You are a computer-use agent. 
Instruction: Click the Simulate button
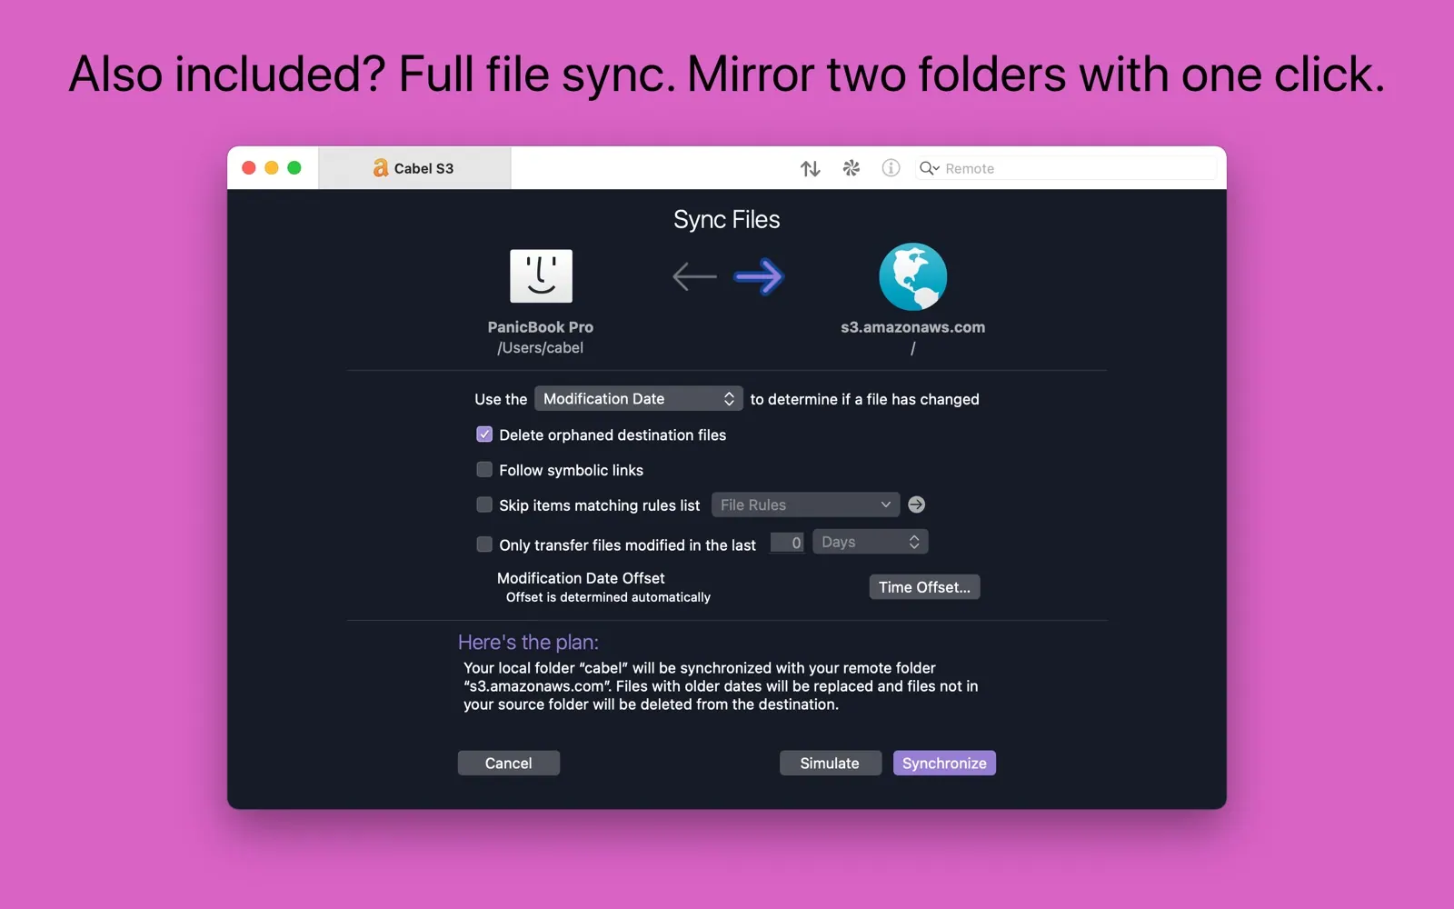click(x=830, y=764)
